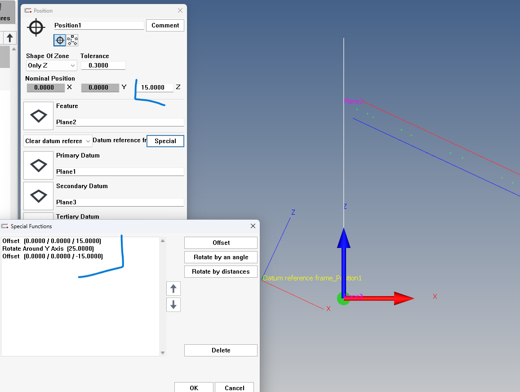Close the Position dialog window
Viewport: 520px width, 392px height.
[180, 10]
